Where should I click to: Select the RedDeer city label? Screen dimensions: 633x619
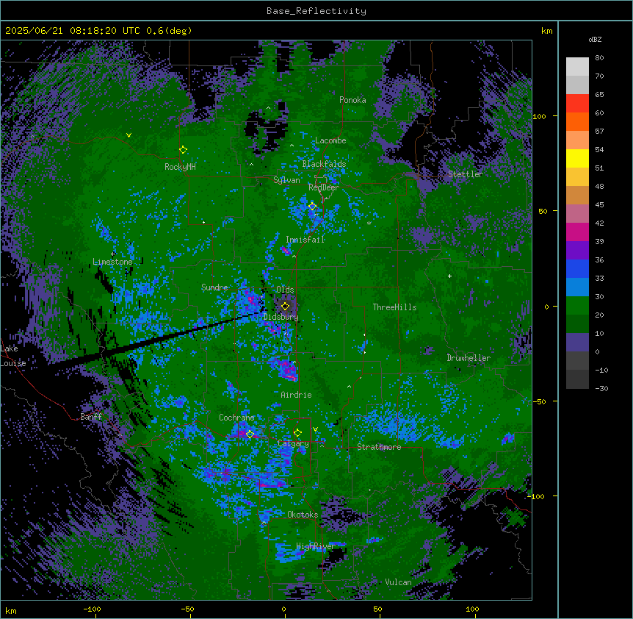coord(324,187)
